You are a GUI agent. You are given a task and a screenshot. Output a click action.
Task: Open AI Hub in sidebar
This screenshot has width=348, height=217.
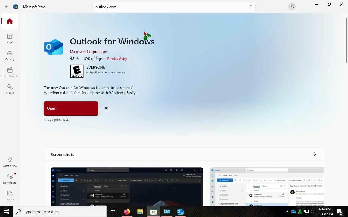pyautogui.click(x=10, y=89)
